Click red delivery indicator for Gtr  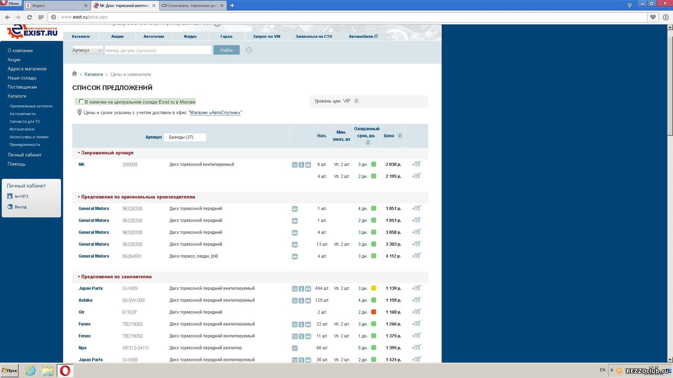(x=374, y=312)
